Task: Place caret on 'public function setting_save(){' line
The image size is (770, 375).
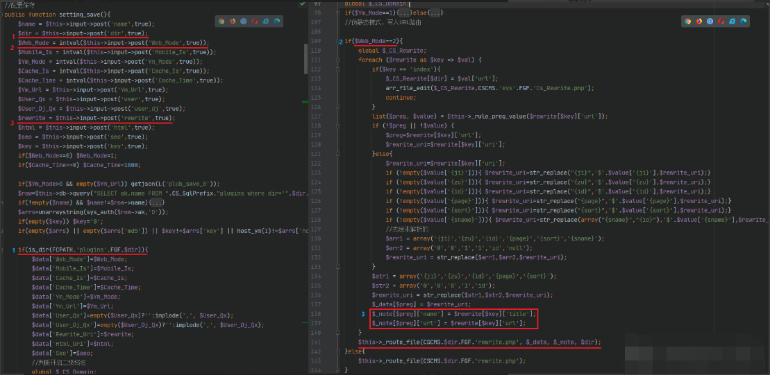Action: pyautogui.click(x=58, y=15)
